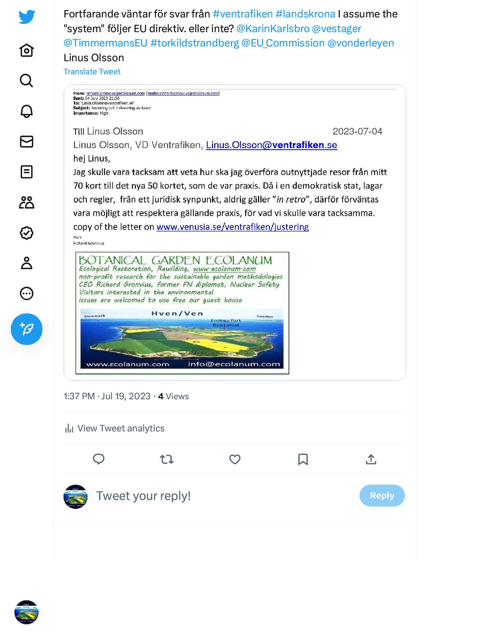Image resolution: width=494 pixels, height=639 pixels.
Task: Expand the More circle menu
Action: click(26, 294)
